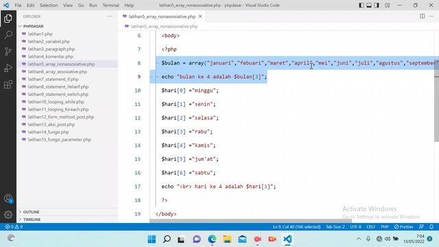This screenshot has height=247, width=439.
Task: Open latihan3_paragraph.php file
Action: [x=51, y=49]
